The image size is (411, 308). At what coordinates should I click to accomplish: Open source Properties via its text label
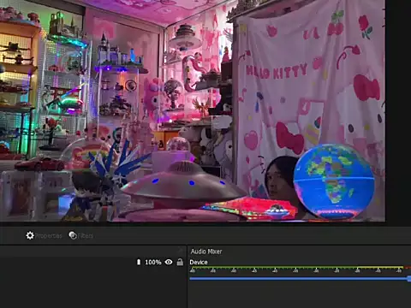coord(48,236)
